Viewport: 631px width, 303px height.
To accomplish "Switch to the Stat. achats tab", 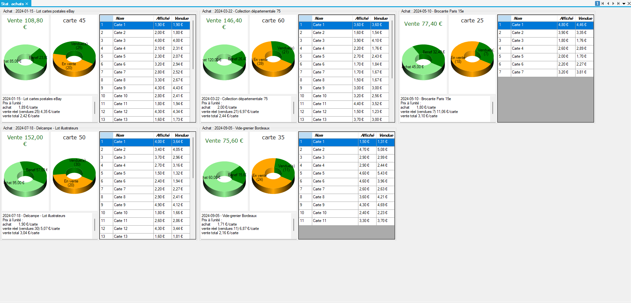I will tap(13, 4).
